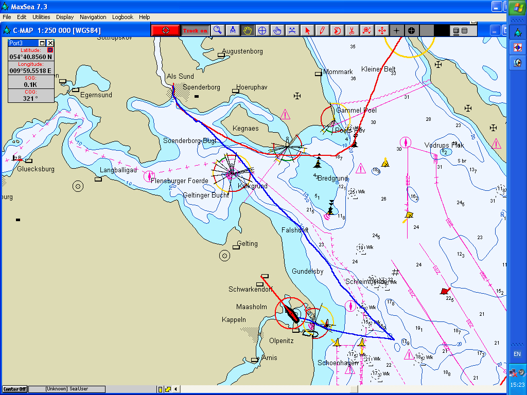
Task: Select the red pencil drawing tool
Action: pos(322,30)
